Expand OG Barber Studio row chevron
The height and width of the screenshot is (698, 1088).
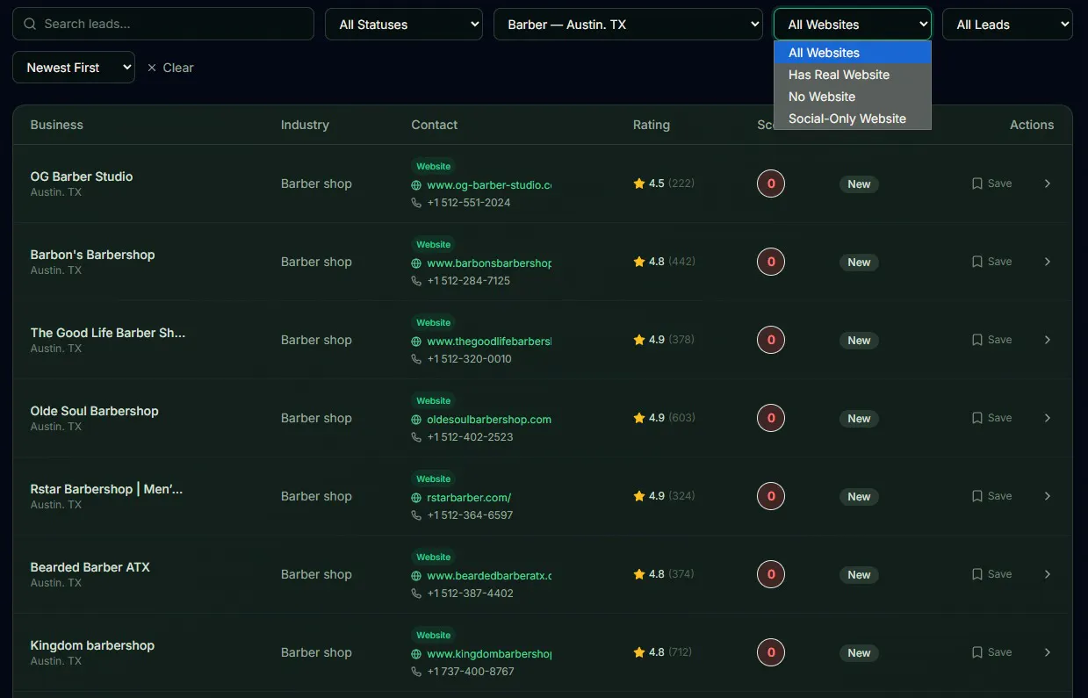click(1048, 183)
